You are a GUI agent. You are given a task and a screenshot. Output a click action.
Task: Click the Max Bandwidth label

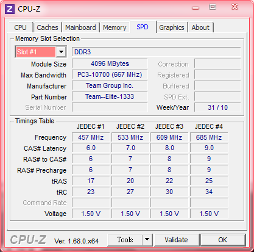tap(43, 75)
